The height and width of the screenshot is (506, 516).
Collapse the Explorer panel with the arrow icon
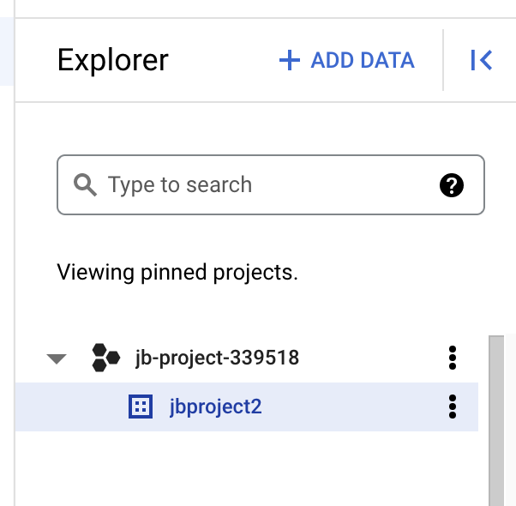481,60
